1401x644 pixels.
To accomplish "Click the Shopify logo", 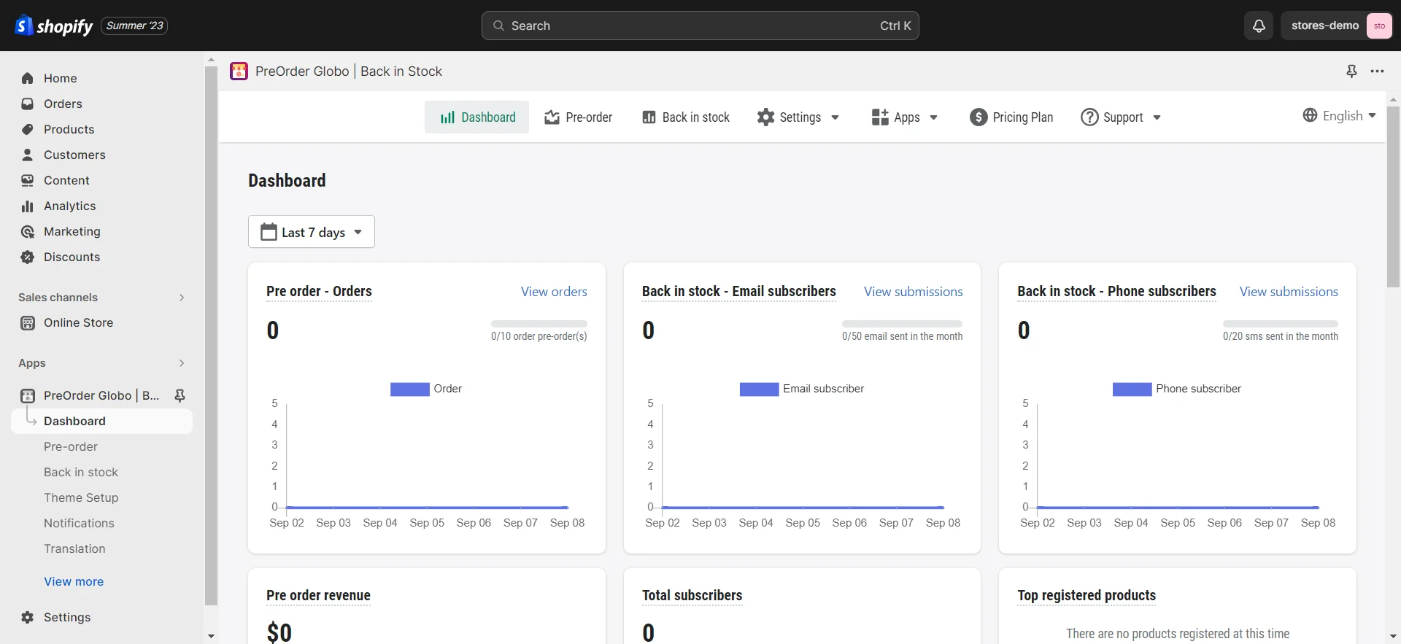I will [x=54, y=26].
